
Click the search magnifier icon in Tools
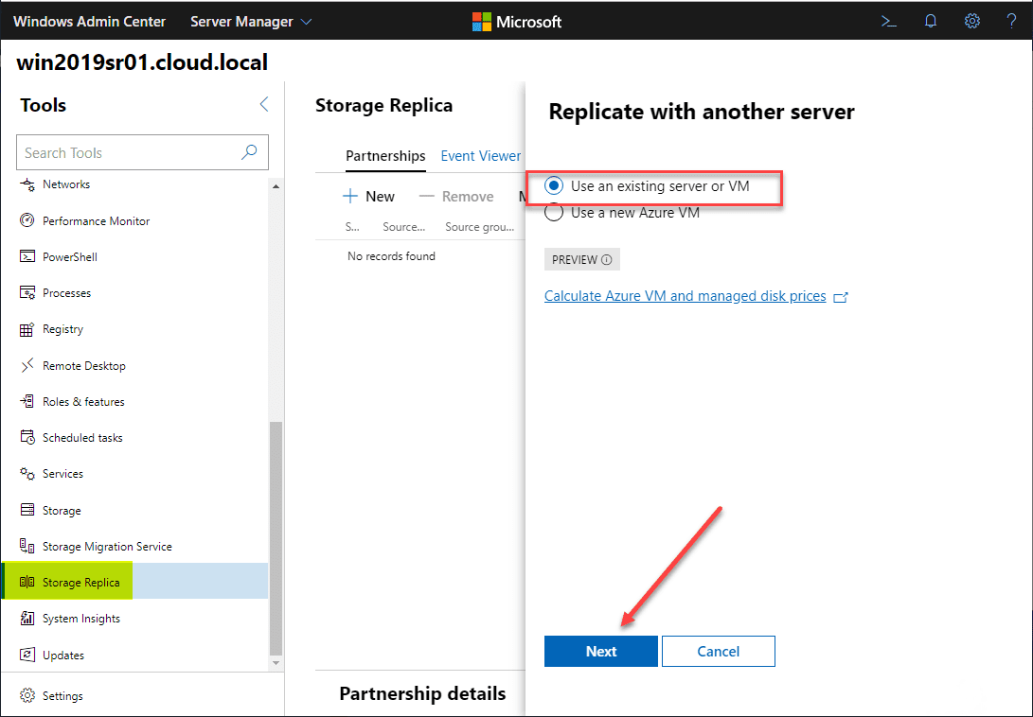[x=250, y=152]
